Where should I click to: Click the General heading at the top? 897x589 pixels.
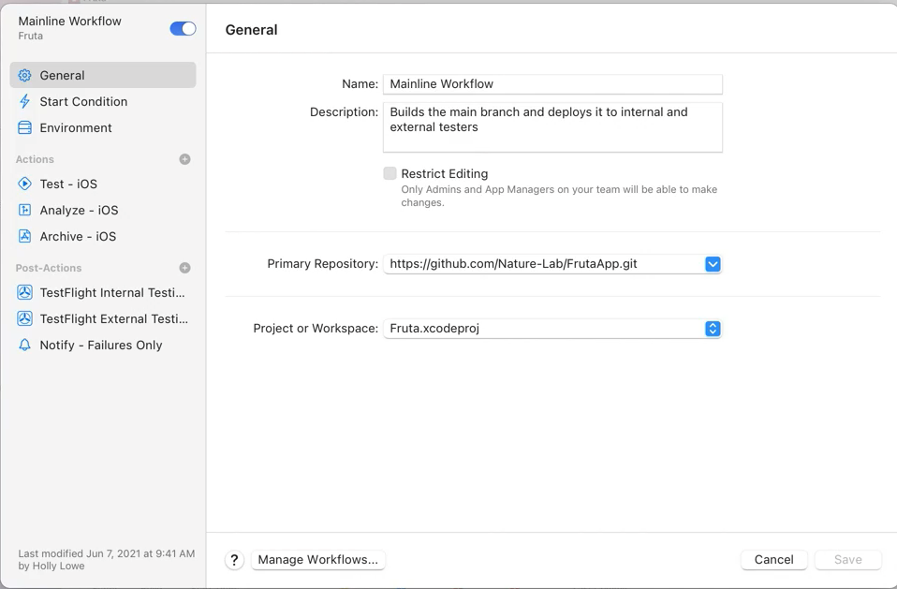coord(251,30)
